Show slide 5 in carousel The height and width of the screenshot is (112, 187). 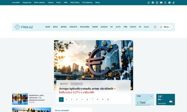[x=82, y=100]
